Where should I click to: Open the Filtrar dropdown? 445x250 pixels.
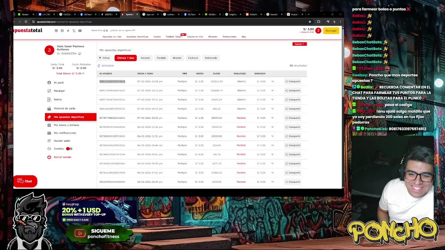pos(104,58)
